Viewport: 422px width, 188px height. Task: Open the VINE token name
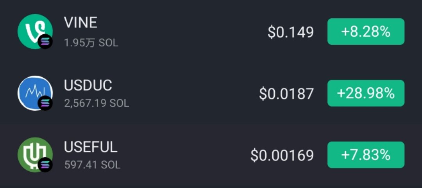tap(80, 23)
